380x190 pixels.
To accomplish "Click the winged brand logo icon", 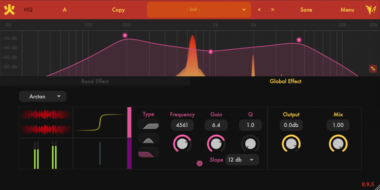I will coord(371,10).
